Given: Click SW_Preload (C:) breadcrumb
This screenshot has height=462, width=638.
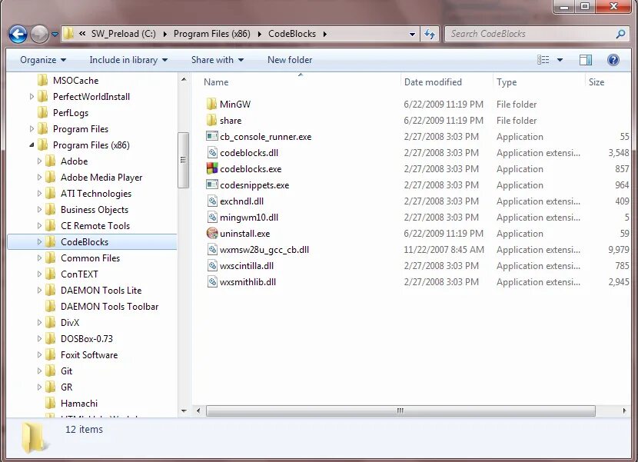Looking at the screenshot, I should [123, 34].
